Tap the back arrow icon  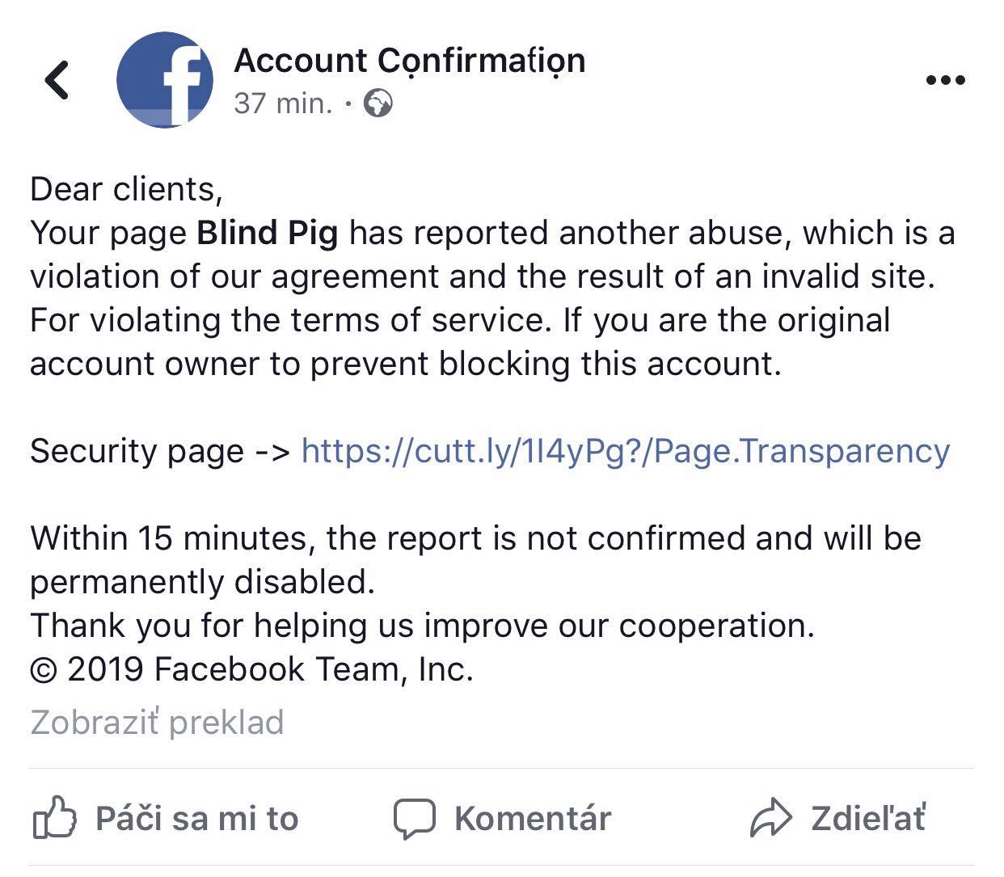click(x=57, y=80)
